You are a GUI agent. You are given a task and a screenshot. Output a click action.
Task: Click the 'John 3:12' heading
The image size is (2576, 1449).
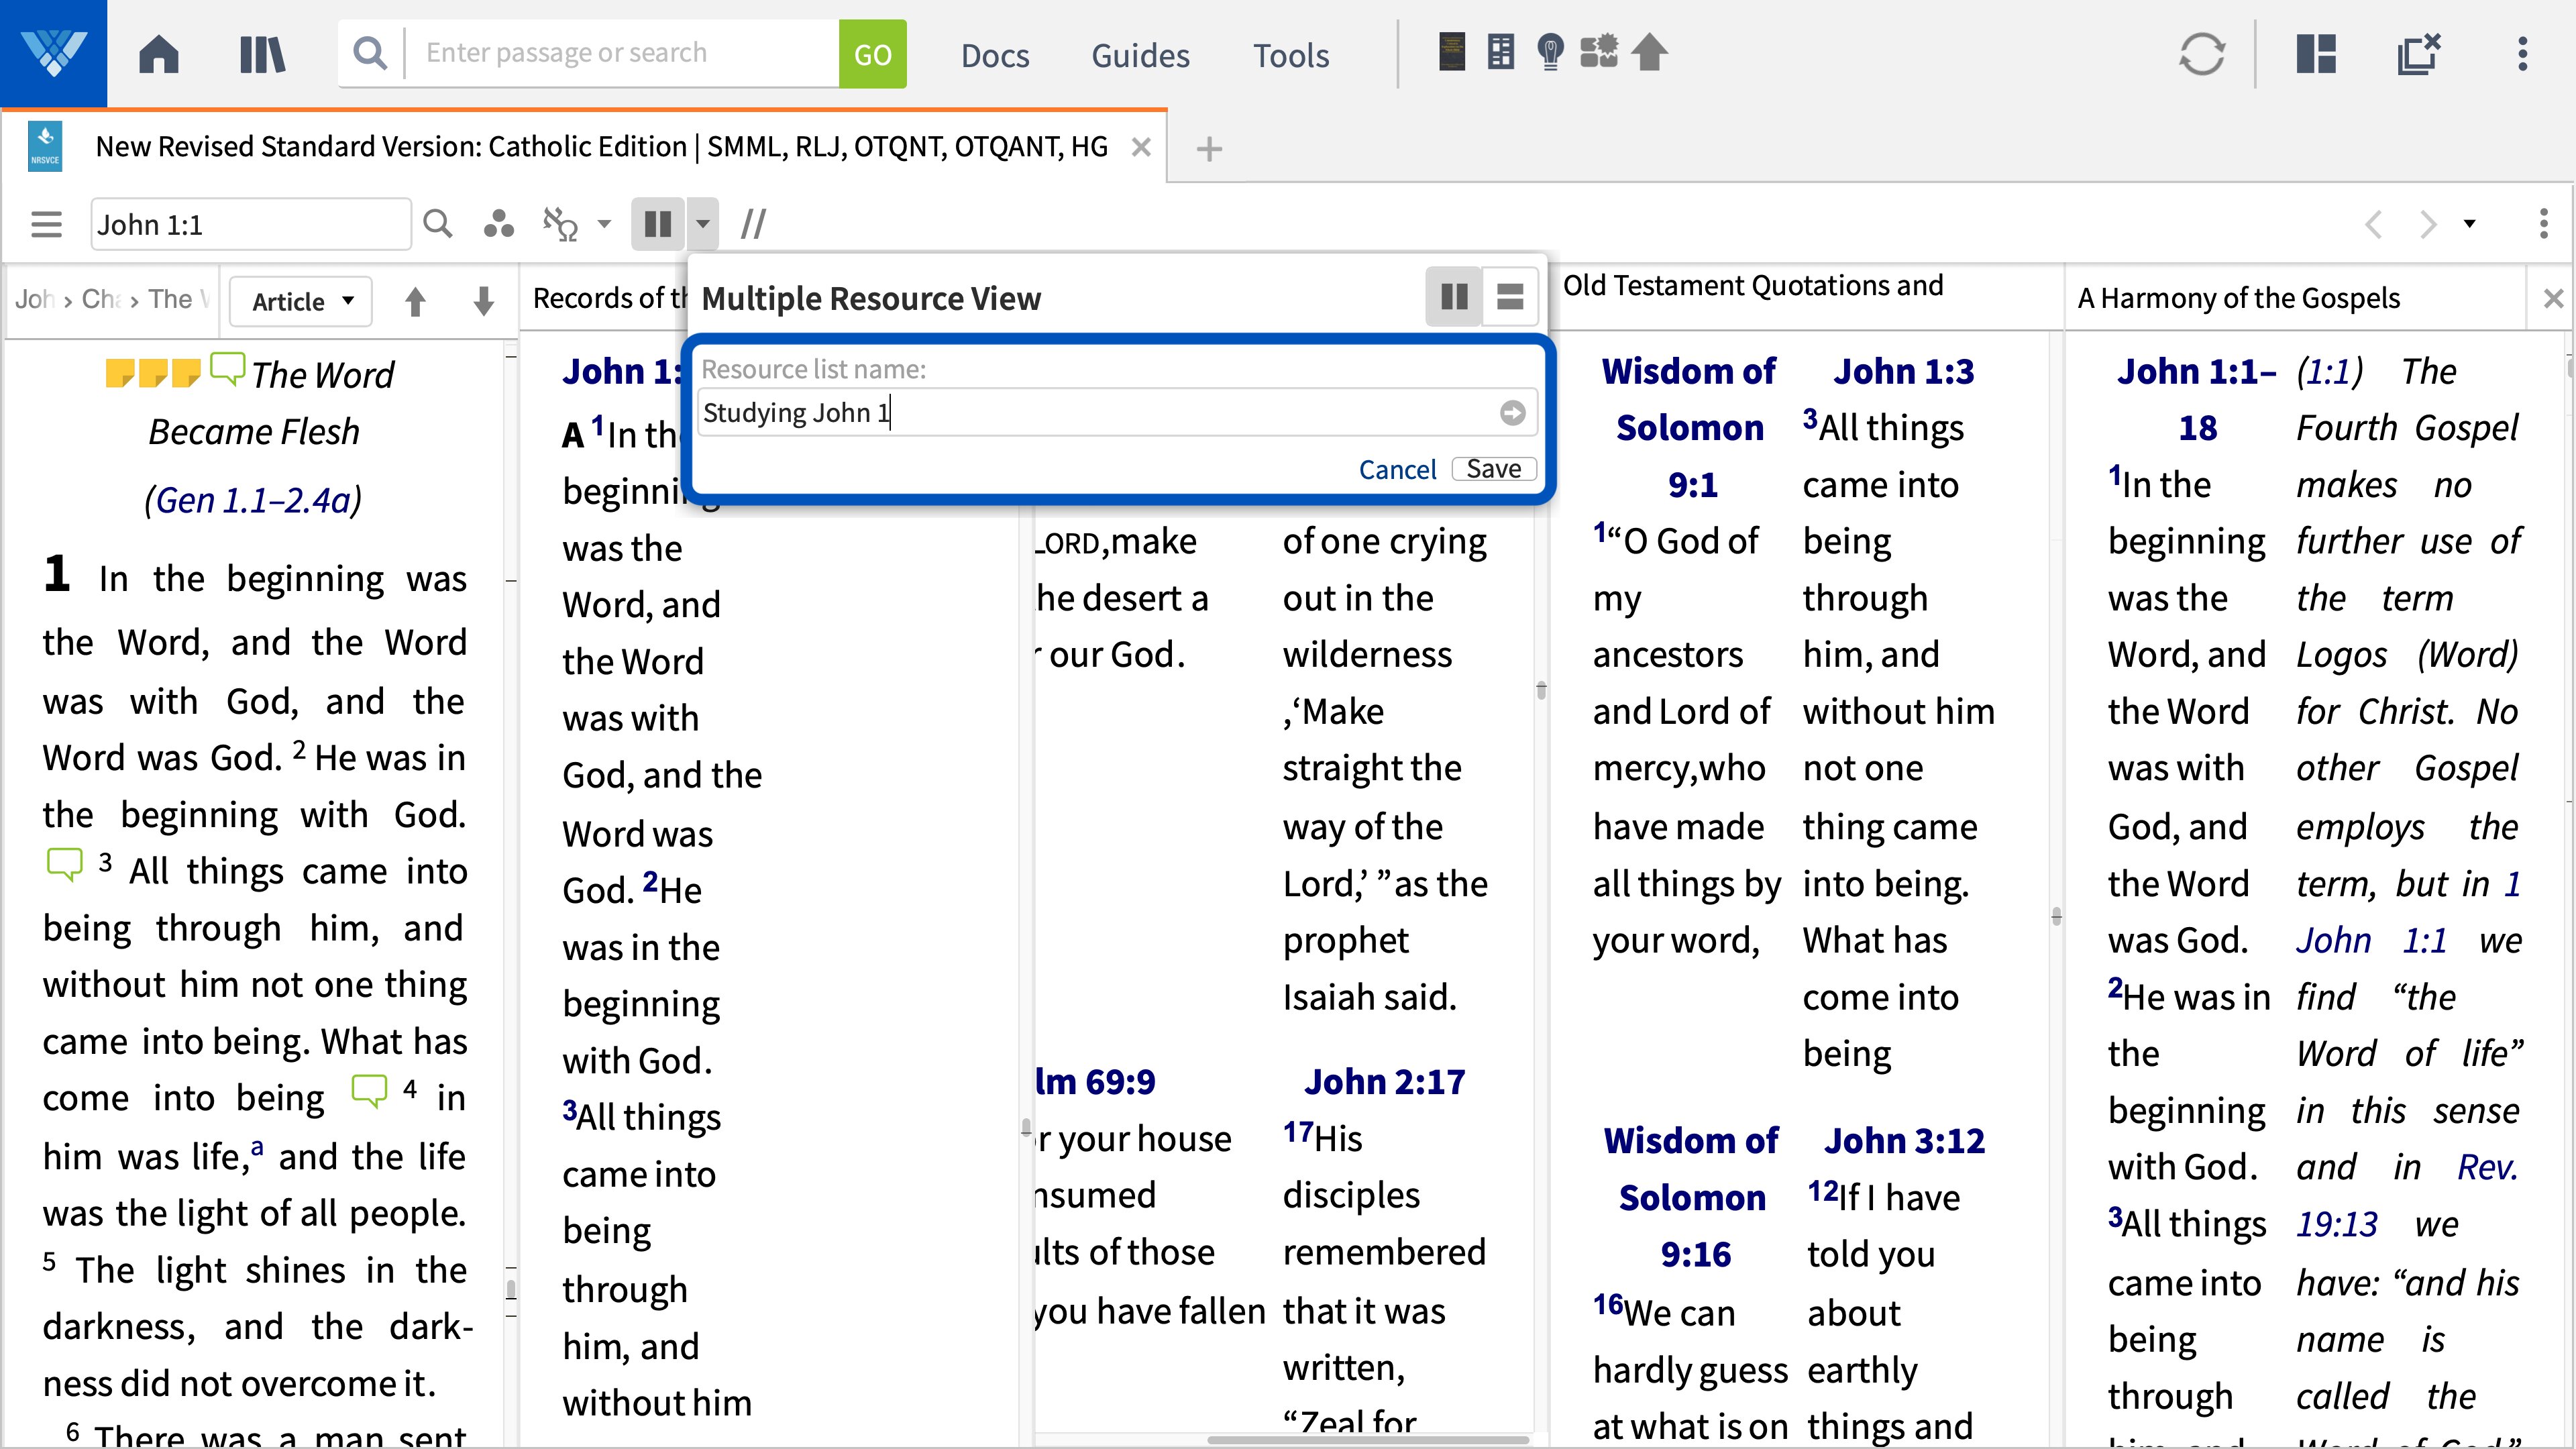pos(1904,1140)
